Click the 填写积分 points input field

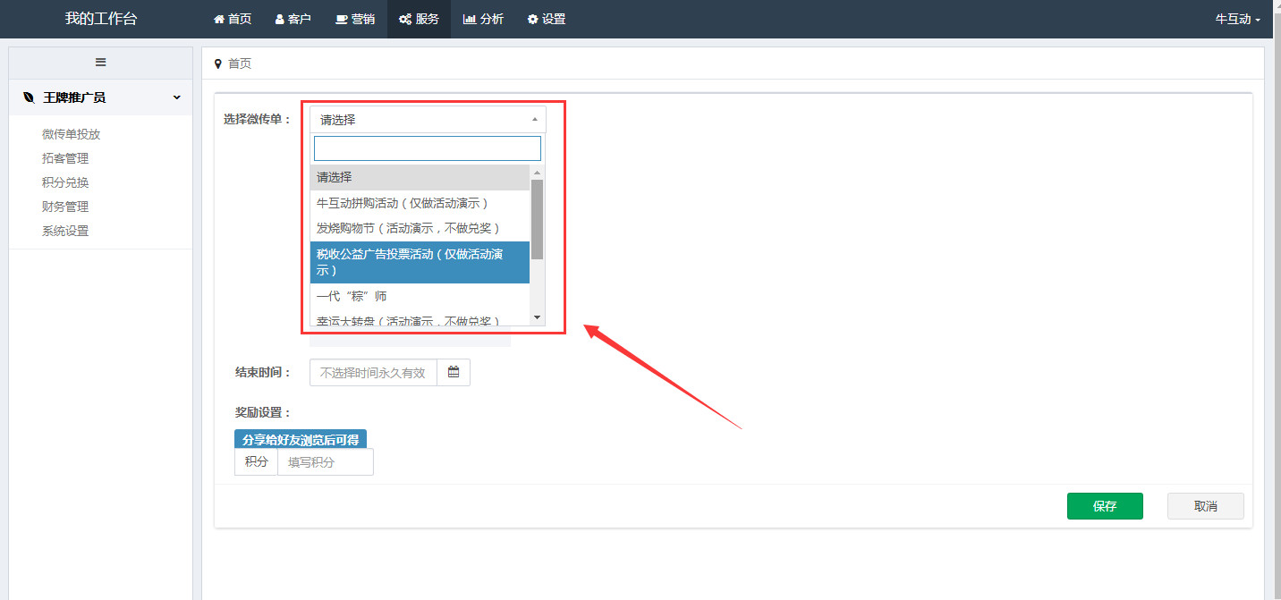325,462
